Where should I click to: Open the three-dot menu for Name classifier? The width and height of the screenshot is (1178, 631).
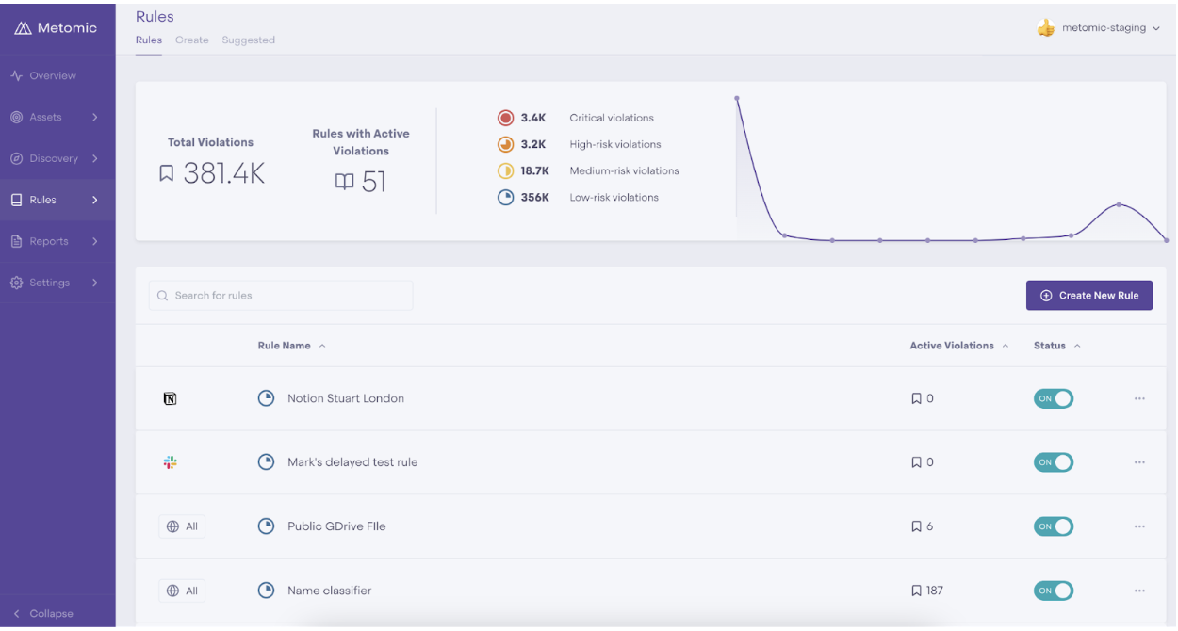1139,591
